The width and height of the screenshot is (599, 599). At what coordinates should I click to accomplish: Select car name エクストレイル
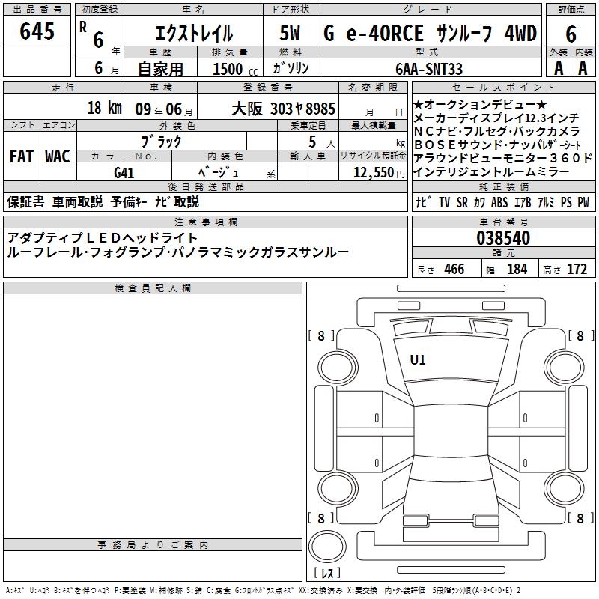click(x=194, y=33)
